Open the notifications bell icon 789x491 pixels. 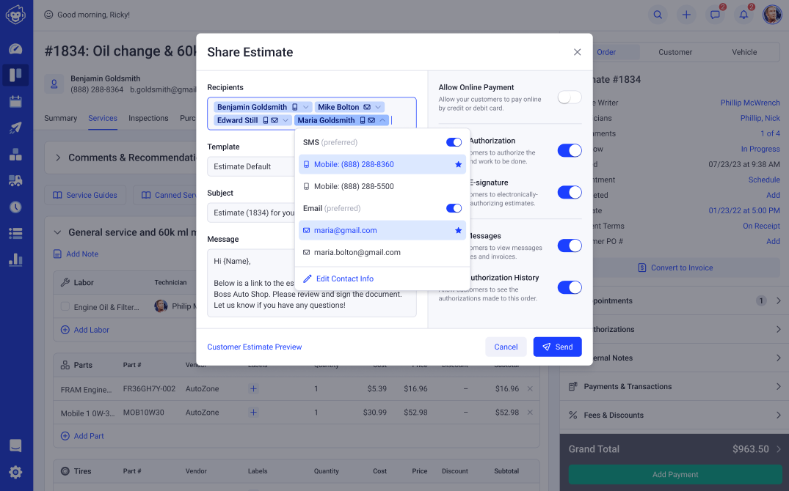point(743,15)
